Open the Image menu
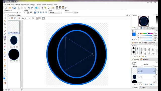 [32, 5]
